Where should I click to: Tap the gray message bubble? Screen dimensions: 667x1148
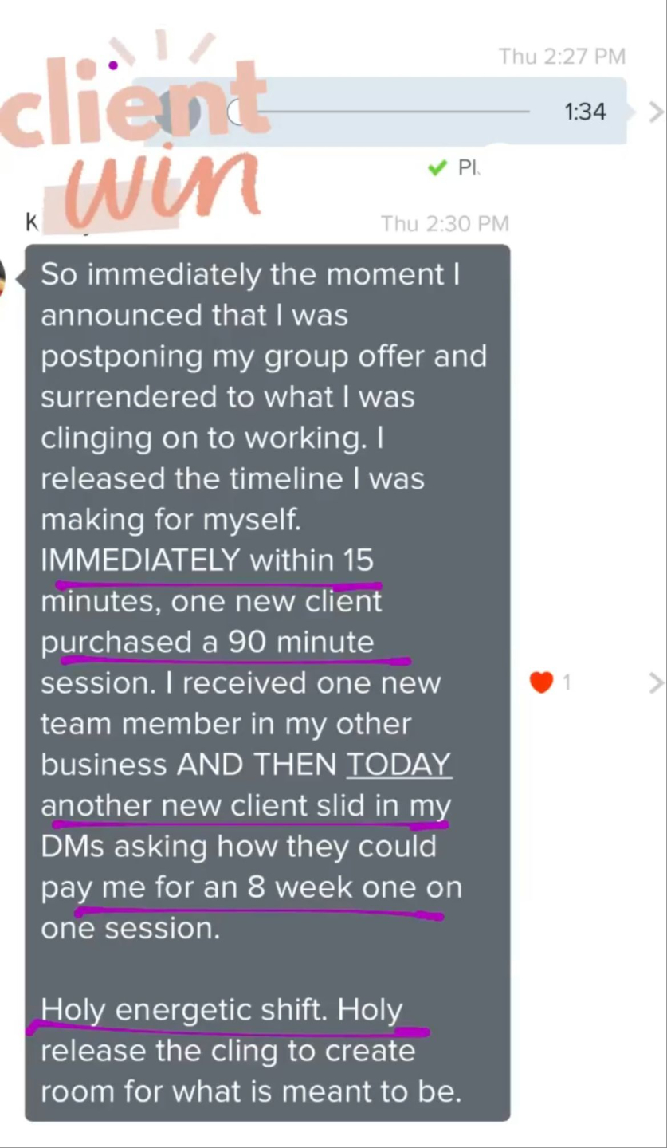[x=267, y=682]
